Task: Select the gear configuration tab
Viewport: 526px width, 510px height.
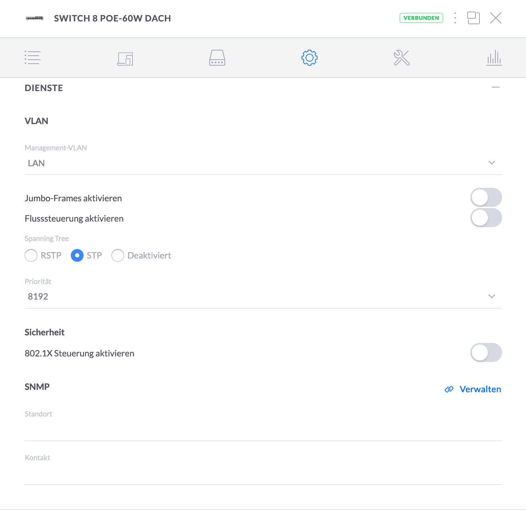Action: point(310,58)
